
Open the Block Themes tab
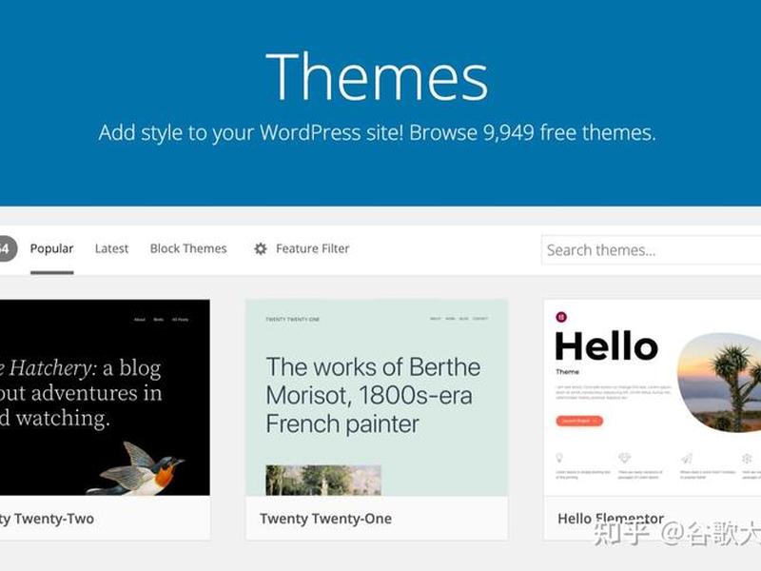pos(188,248)
